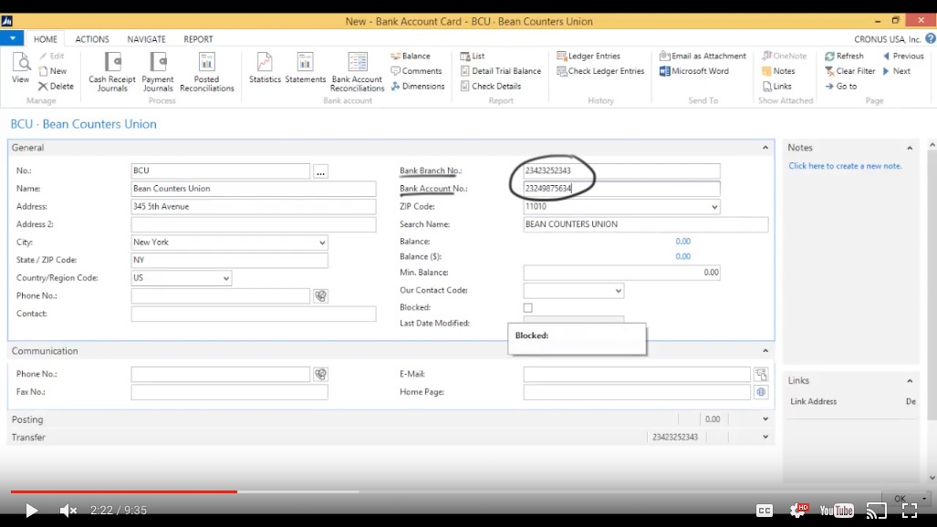Collapse the General section
This screenshot has height=527, width=937.
[x=765, y=147]
